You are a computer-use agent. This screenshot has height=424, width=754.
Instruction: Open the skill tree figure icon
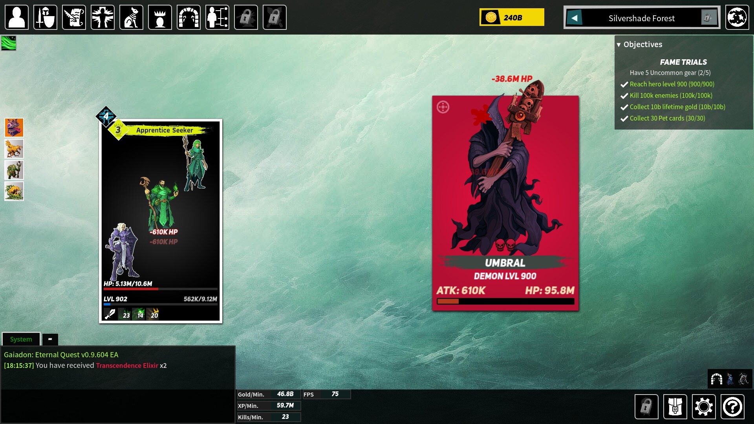click(217, 17)
